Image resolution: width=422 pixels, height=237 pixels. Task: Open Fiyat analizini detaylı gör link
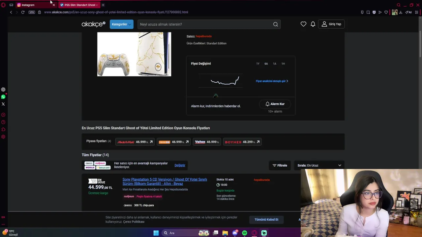coord(272,81)
